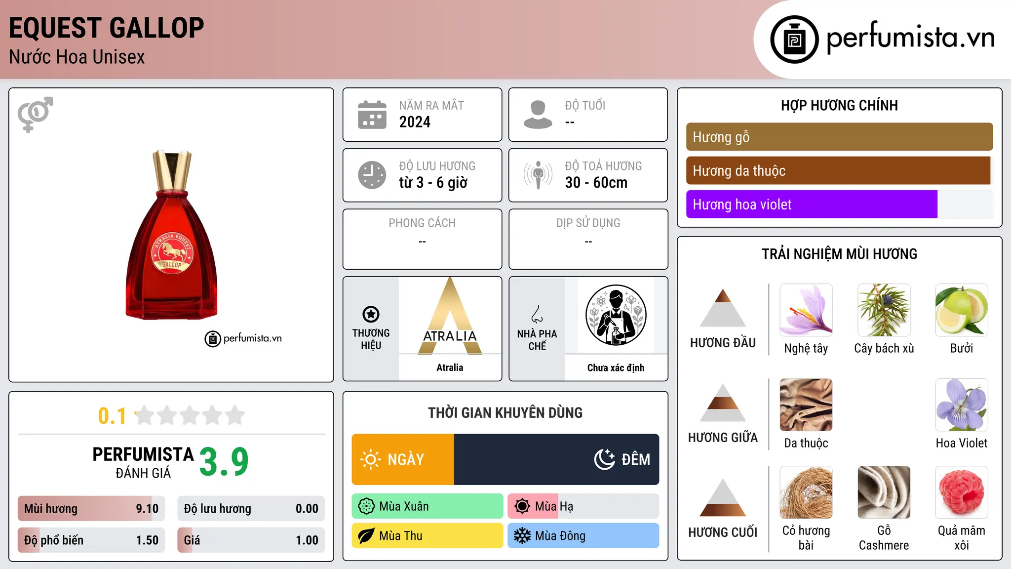Open the Hoa Violet note image
Screen dimensions: 1011x569
(962, 405)
